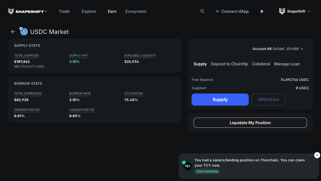
Task: Open the Trade menu
Action: [64, 11]
